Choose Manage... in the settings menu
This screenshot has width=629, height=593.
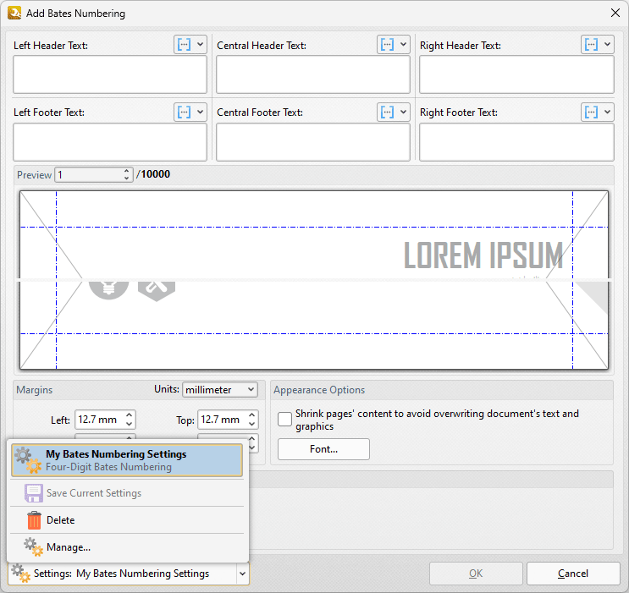[x=127, y=547]
